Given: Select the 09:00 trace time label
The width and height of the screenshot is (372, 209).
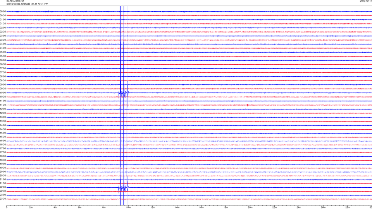Looking at the screenshot, I should pos(3,85).
